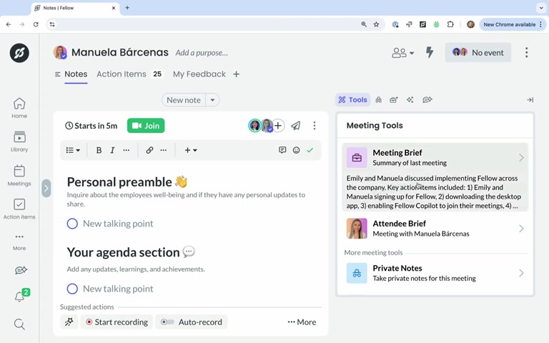Open Chrome extensions puzzle icon
The image size is (549, 343).
click(450, 24)
